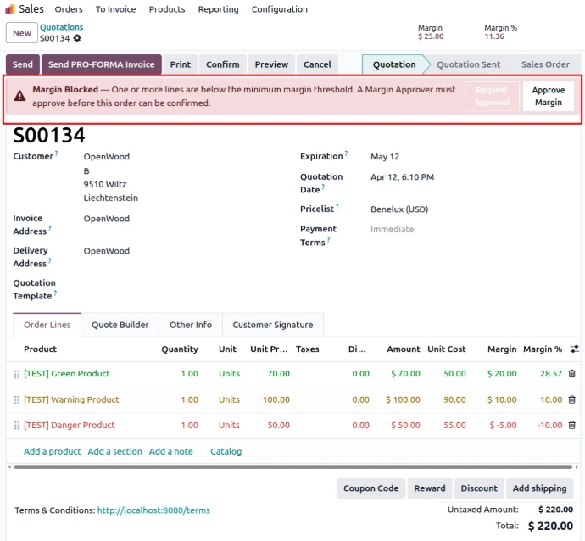Image resolution: width=585 pixels, height=541 pixels.
Task: Delete the Green Product order line
Action: pyautogui.click(x=571, y=373)
